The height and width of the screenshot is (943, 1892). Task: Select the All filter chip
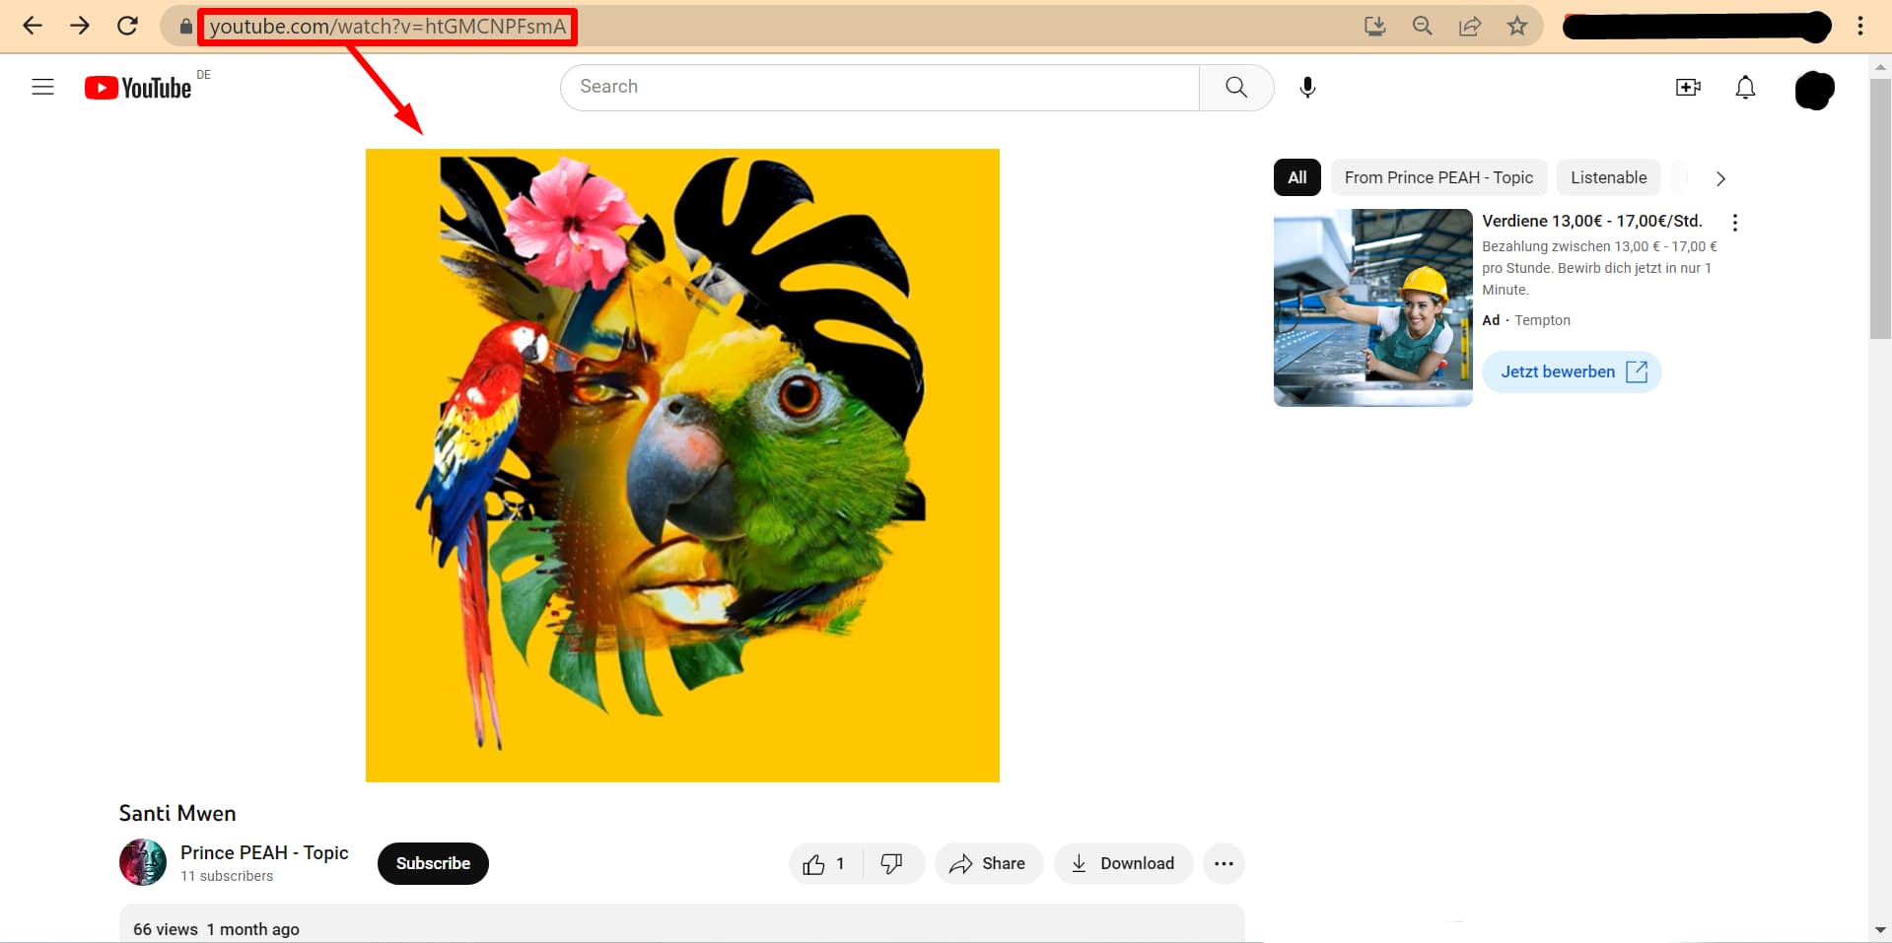(1297, 177)
